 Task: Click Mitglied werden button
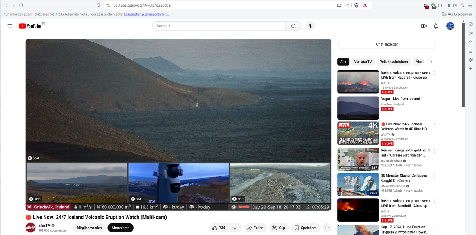89,228
